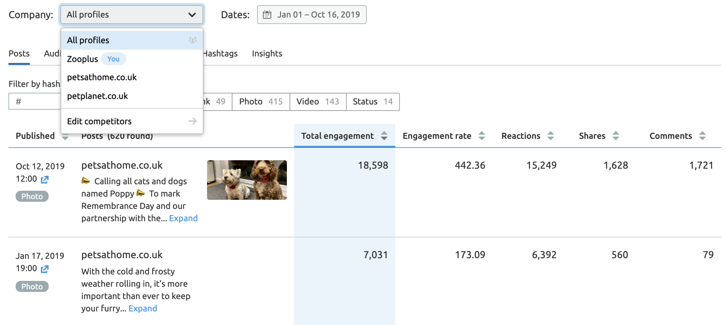Open external link for Jan 17, 2019 post
This screenshot has width=727, height=325.
tap(45, 269)
